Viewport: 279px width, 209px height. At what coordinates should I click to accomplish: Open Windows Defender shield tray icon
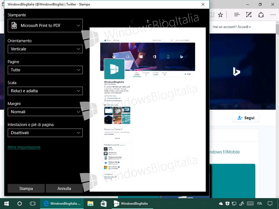click(227, 203)
